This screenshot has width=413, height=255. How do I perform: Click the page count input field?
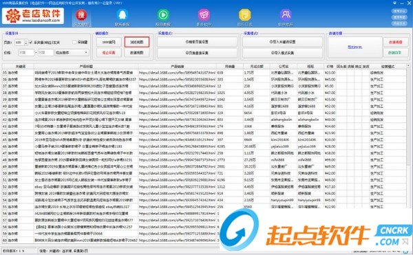pyautogui.click(x=19, y=43)
